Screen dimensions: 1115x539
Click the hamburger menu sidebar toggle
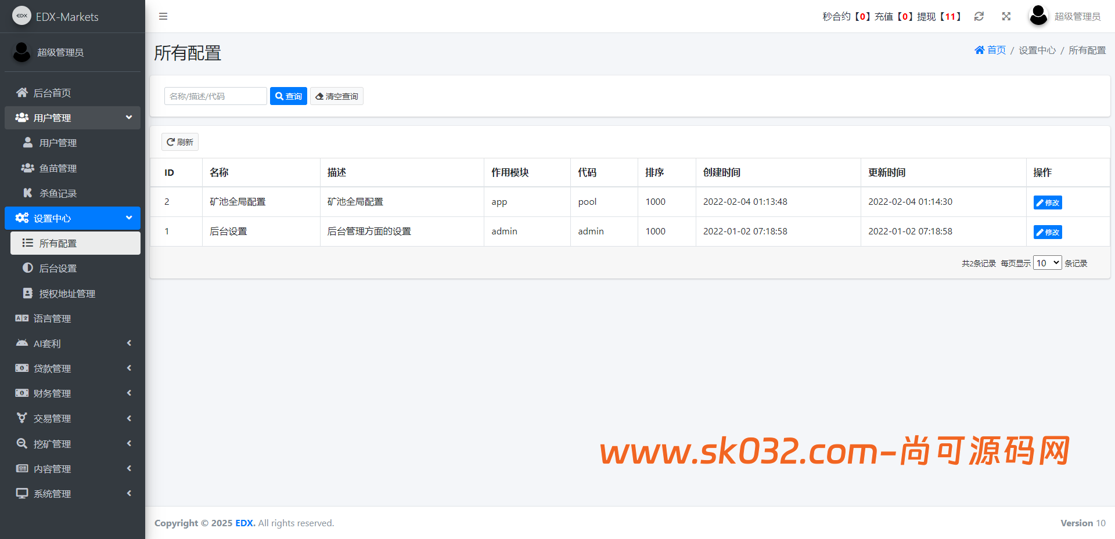coord(163,16)
